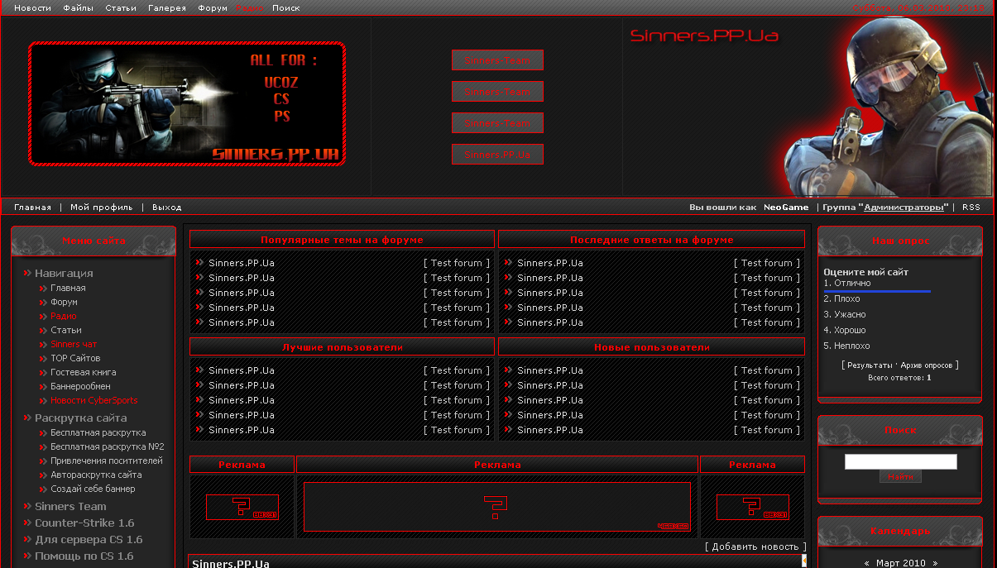Open Бесплатная раскрутка (without №2) link
997x568 pixels.
click(x=98, y=432)
